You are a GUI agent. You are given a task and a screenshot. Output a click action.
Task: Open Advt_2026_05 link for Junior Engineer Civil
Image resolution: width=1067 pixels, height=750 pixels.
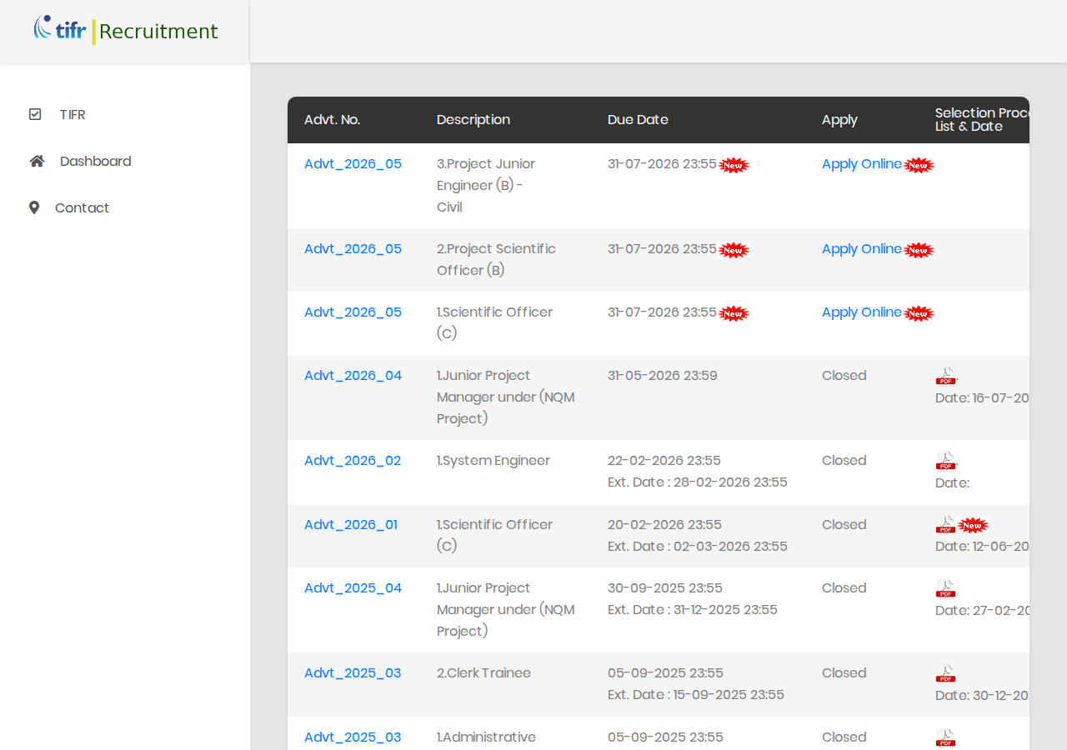pyautogui.click(x=353, y=164)
